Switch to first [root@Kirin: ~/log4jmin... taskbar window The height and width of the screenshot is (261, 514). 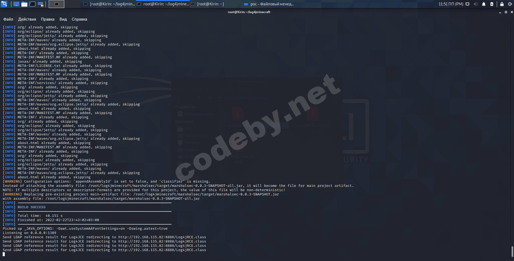pos(109,4)
